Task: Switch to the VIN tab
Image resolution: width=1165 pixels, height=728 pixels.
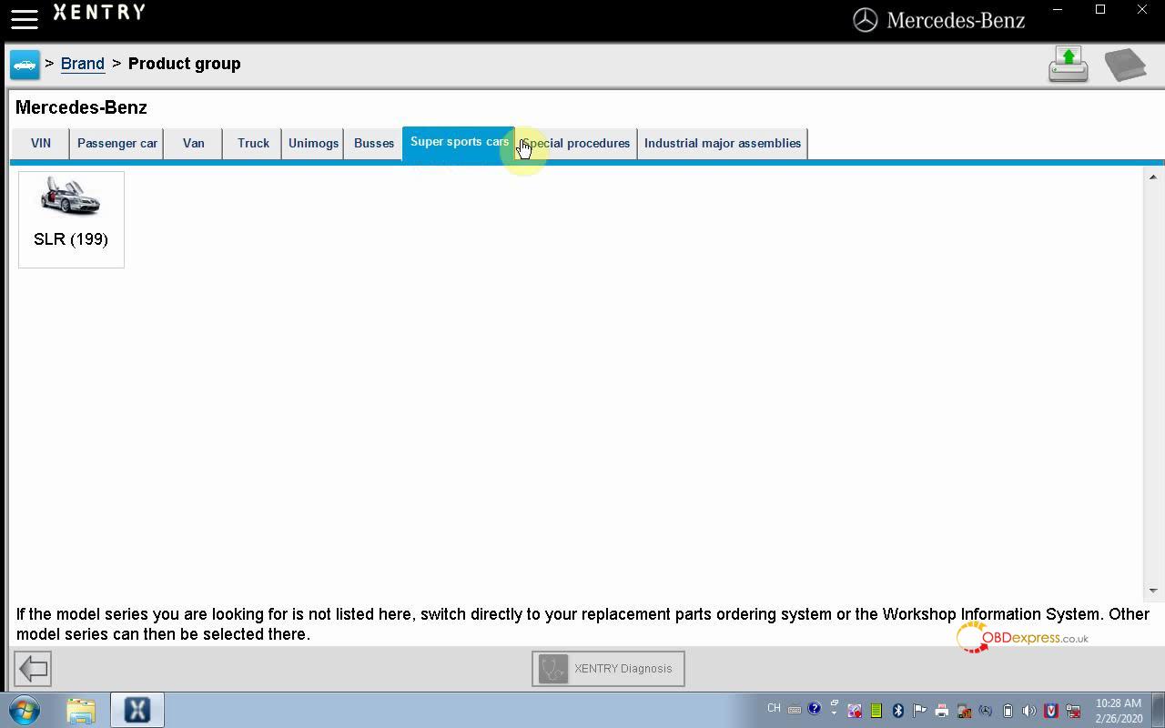Action: point(41,143)
